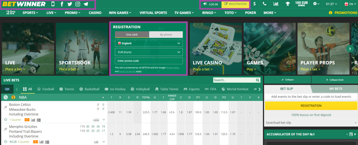This screenshot has height=145, width=358.
Task: Open the TV GAMES menu
Action: coord(184,13)
